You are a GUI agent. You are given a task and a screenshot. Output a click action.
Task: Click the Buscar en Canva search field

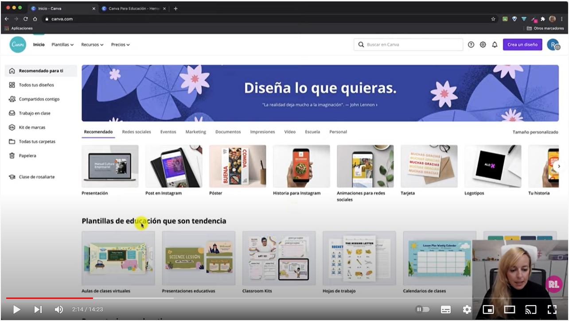click(408, 45)
